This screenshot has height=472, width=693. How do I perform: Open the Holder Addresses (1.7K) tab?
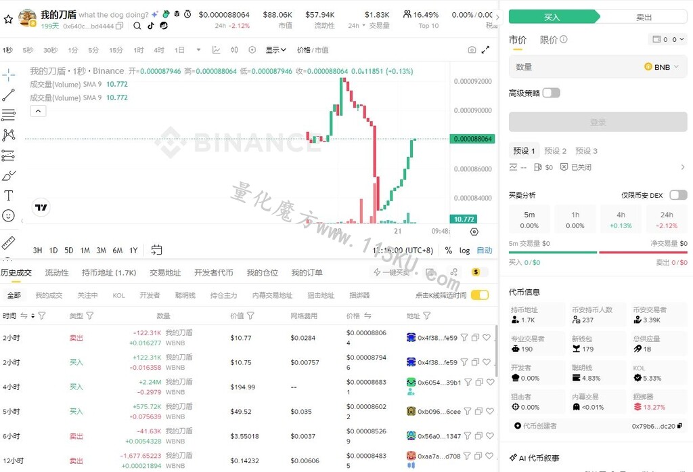pos(109,272)
